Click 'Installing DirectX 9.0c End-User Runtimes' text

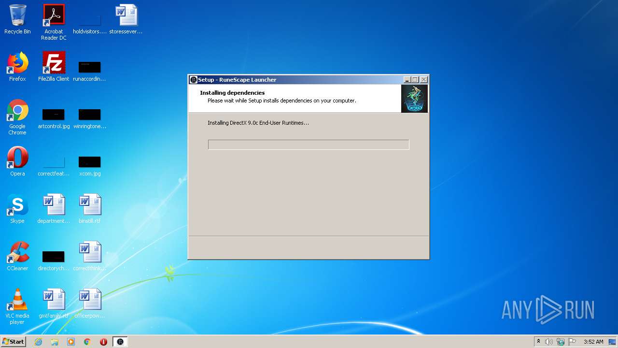pos(258,123)
